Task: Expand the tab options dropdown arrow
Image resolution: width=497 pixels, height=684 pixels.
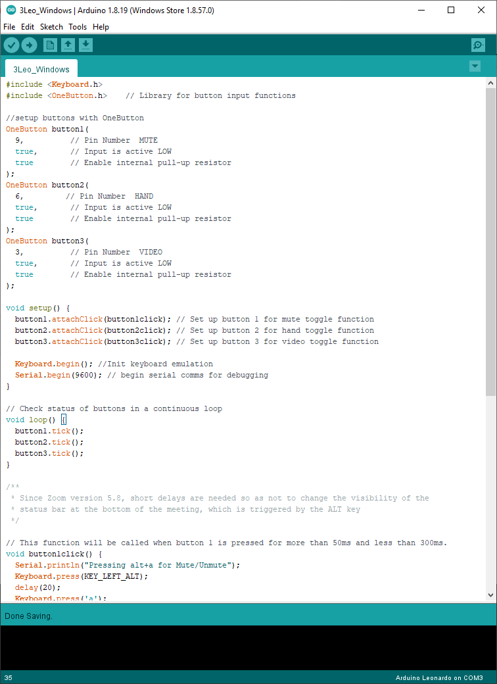Action: pyautogui.click(x=475, y=66)
